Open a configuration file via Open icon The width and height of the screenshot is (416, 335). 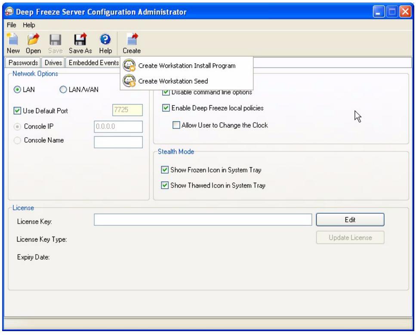(x=33, y=39)
